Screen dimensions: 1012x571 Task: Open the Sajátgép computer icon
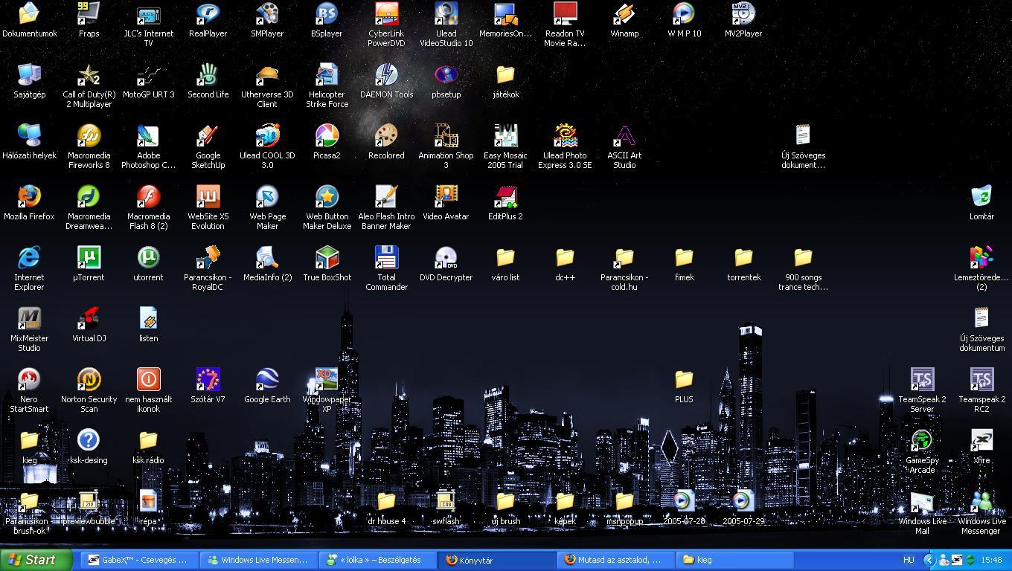point(29,81)
